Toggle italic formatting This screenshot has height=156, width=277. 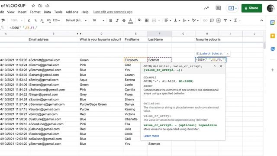click(x=117, y=20)
